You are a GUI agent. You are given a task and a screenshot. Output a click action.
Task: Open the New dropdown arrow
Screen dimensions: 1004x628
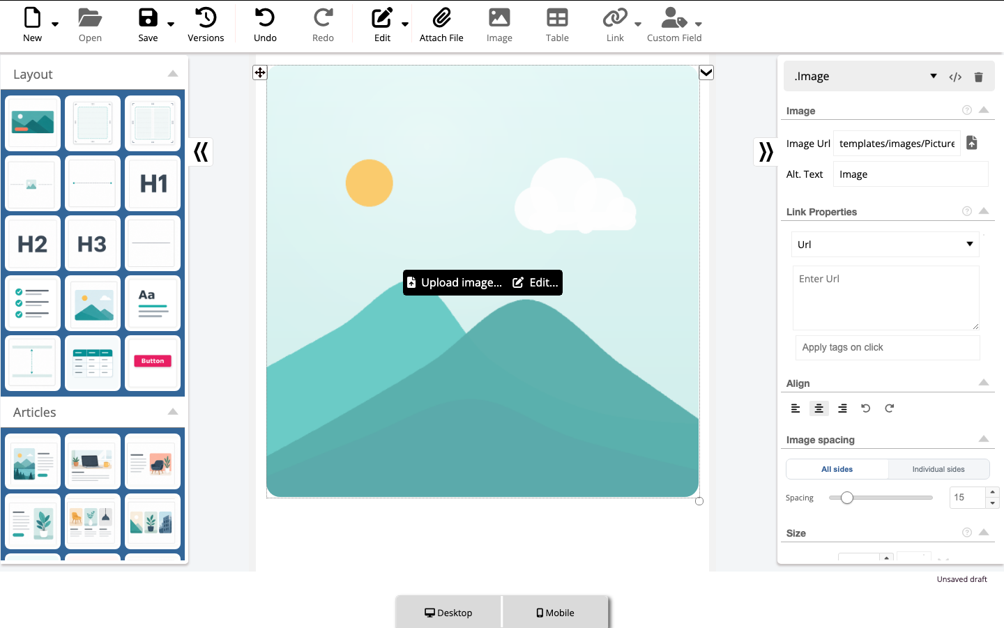click(x=55, y=24)
